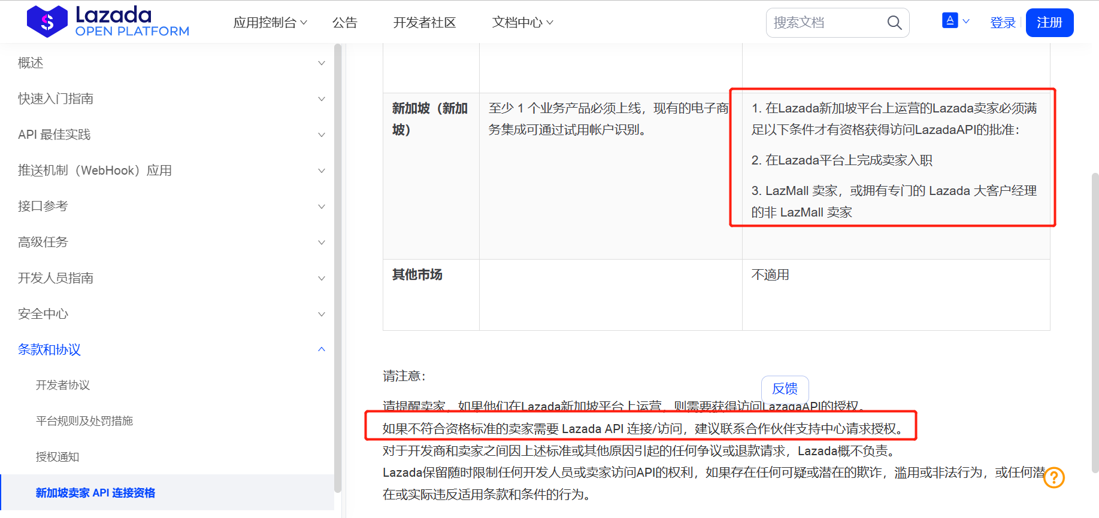Click the Lazada Open Platform logo

click(x=108, y=22)
